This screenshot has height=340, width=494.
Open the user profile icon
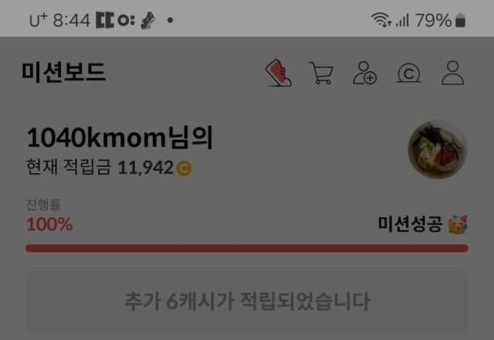click(453, 73)
